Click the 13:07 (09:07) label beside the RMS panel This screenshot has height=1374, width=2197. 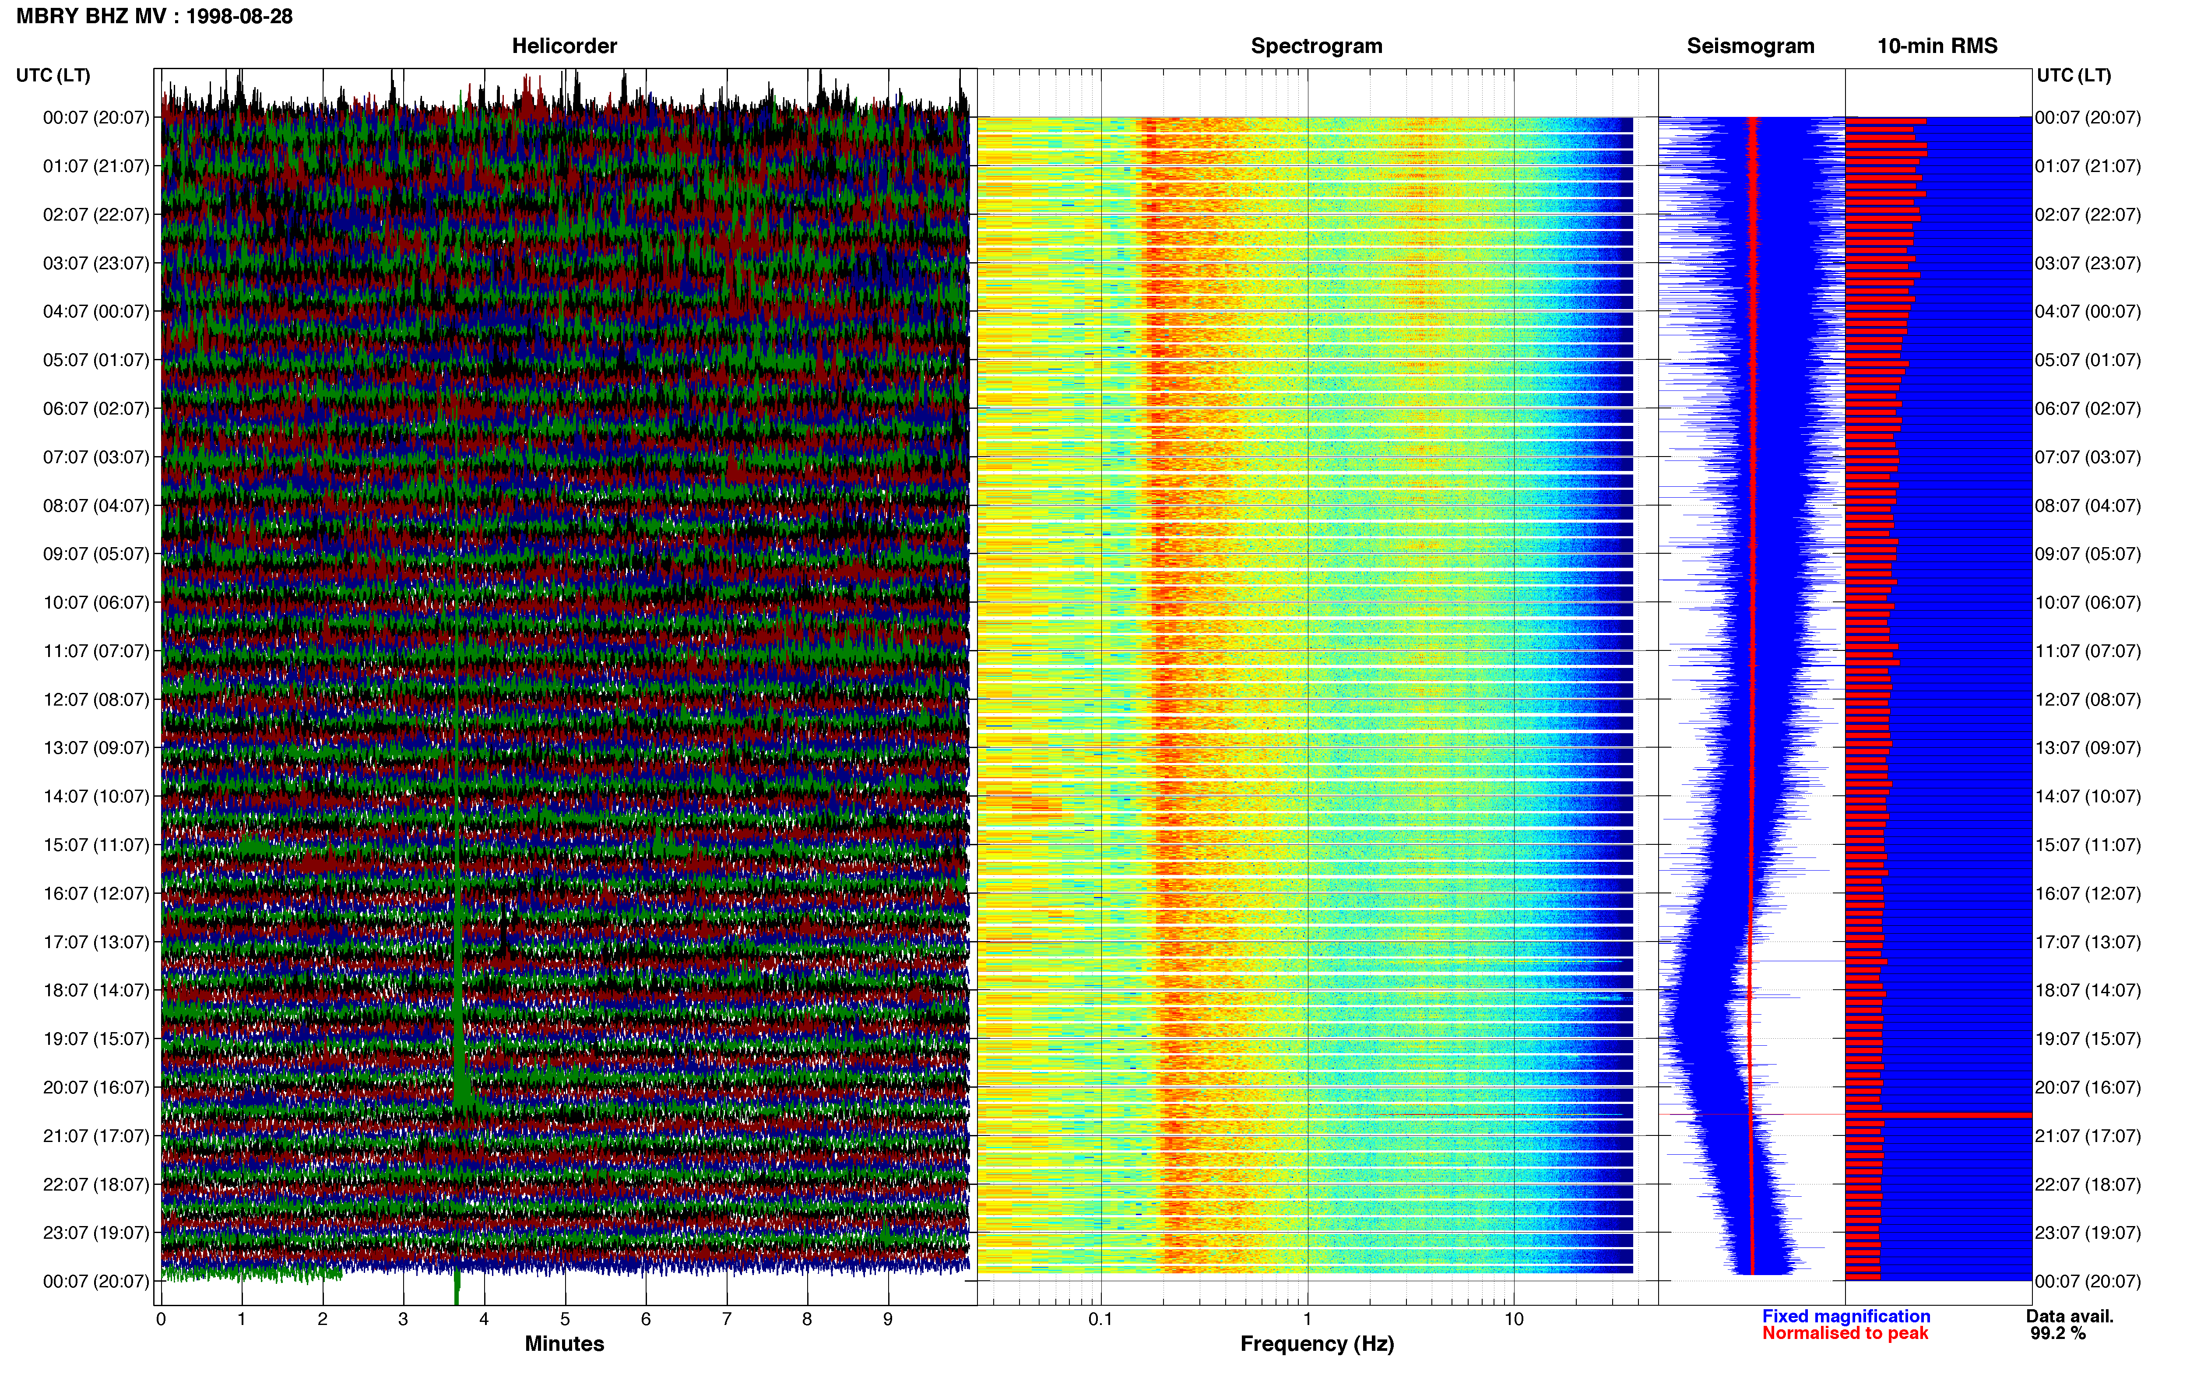pyautogui.click(x=2088, y=748)
